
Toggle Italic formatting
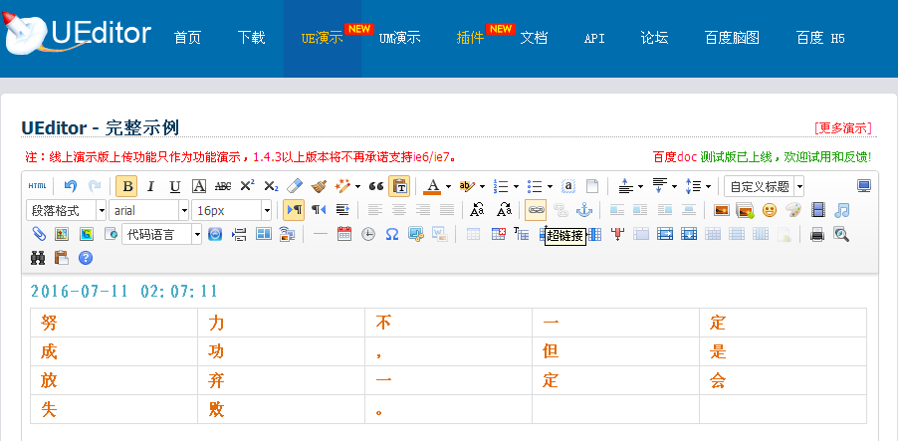point(150,186)
